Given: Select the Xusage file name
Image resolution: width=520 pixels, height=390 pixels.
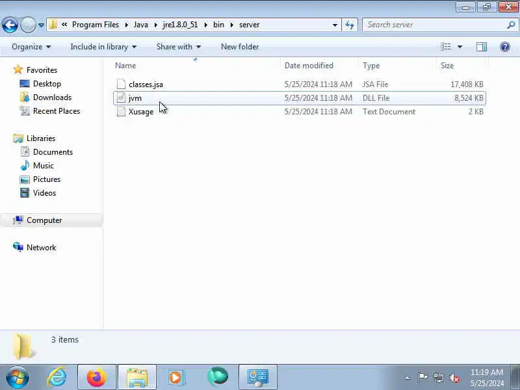Looking at the screenshot, I should tap(141, 112).
